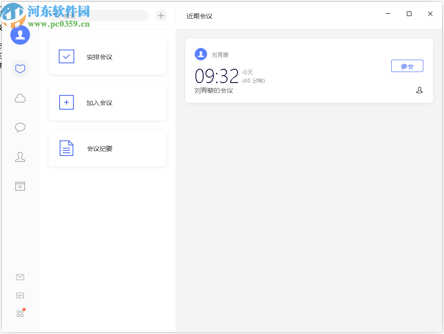Open the mail icon near the sidebar bottom
444x334 pixels.
pos(20,277)
